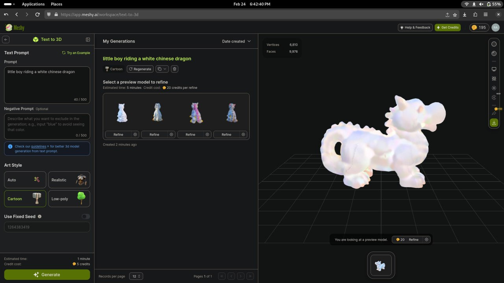
Task: Open the browser extensions icon
Action: (475, 15)
